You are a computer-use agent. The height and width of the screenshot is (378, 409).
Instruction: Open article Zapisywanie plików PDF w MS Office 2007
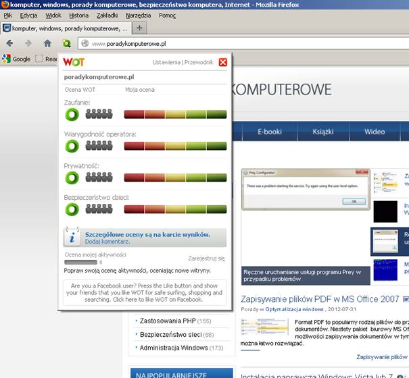point(320,299)
